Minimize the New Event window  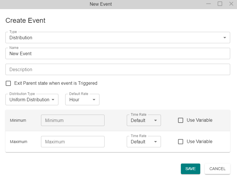pyautogui.click(x=209, y=4)
